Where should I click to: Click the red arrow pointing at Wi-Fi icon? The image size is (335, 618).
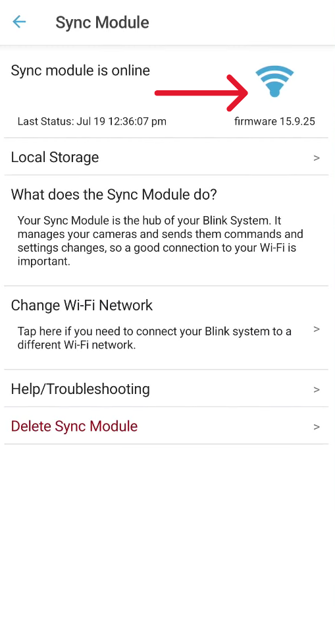click(201, 93)
